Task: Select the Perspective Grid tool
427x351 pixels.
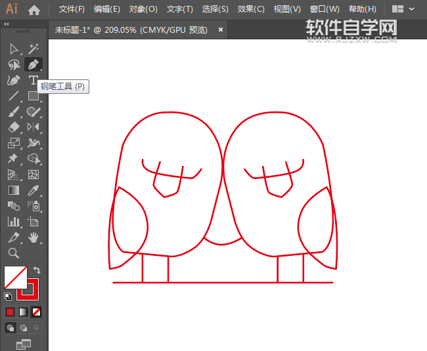Action: pos(14,175)
